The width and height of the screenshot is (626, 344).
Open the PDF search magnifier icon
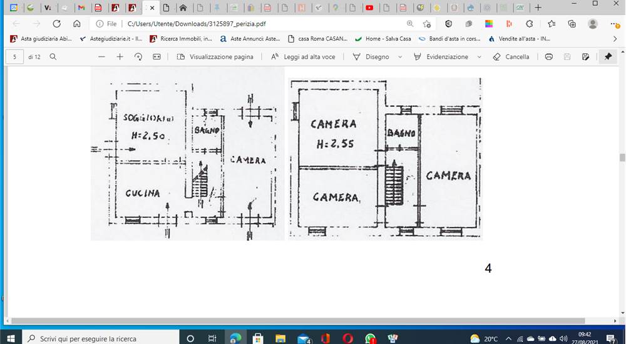[53, 57]
